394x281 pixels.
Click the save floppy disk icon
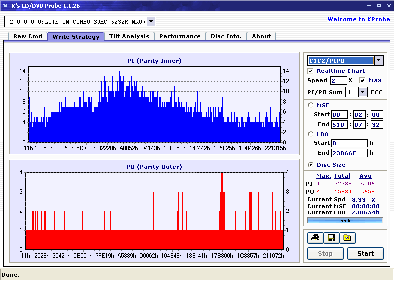(331, 238)
